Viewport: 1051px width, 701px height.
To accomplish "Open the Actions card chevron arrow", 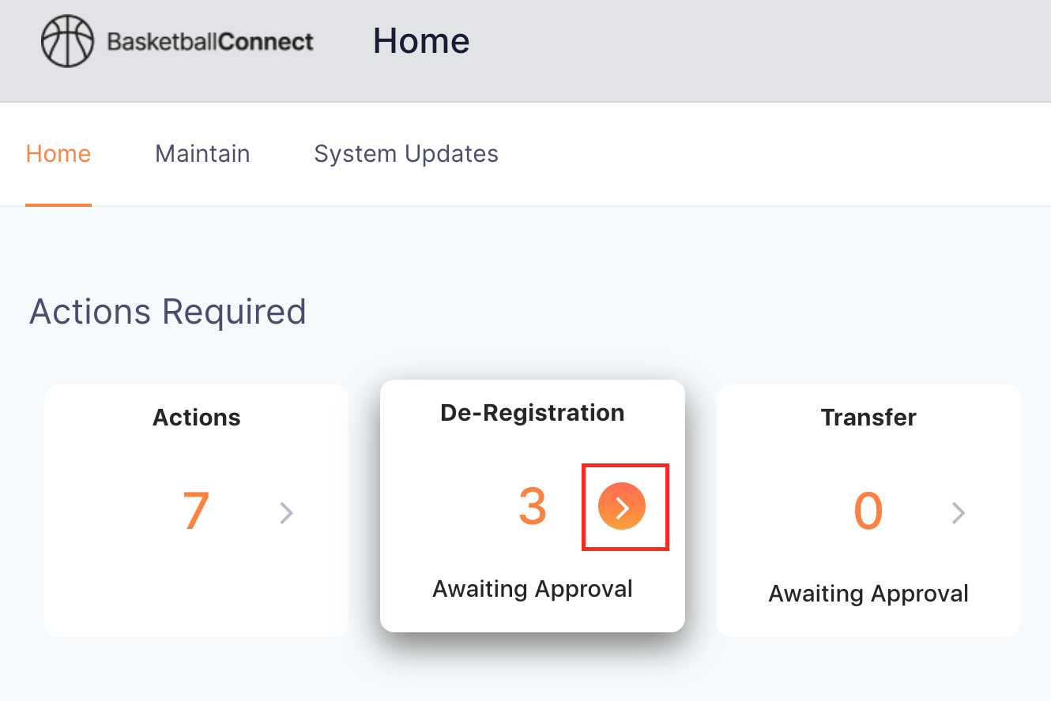I will [287, 513].
